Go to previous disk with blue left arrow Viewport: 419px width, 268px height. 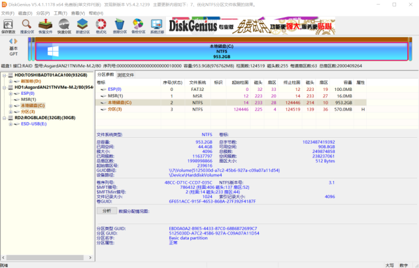[x=10, y=41]
